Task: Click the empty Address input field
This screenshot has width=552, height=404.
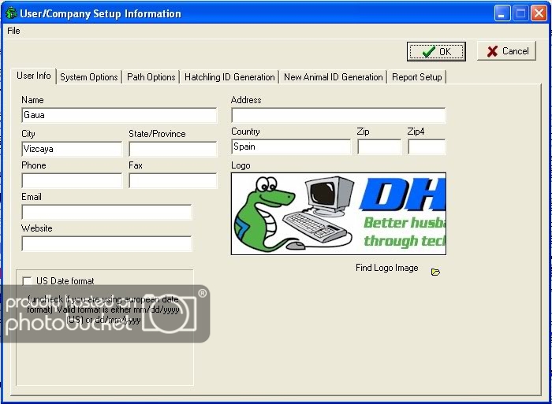Action: coord(338,116)
